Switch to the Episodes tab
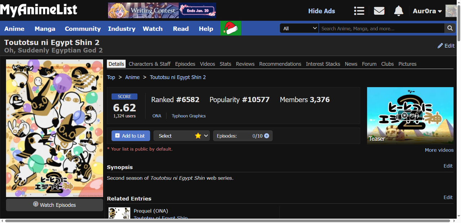 [x=185, y=64]
